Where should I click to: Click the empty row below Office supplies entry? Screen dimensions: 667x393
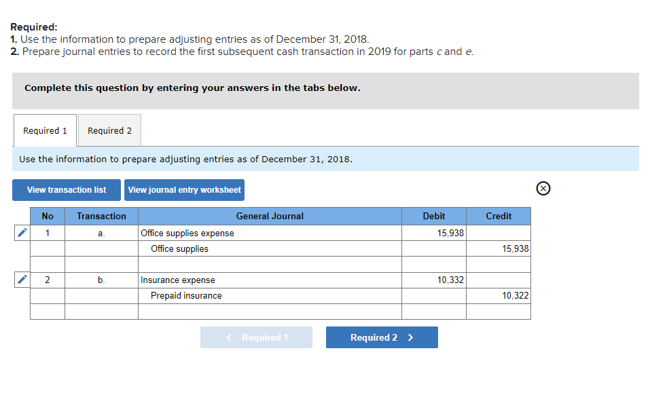pos(270,264)
